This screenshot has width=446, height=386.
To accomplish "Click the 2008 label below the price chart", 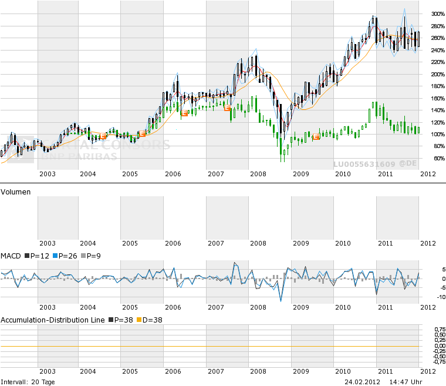I will point(258,174).
